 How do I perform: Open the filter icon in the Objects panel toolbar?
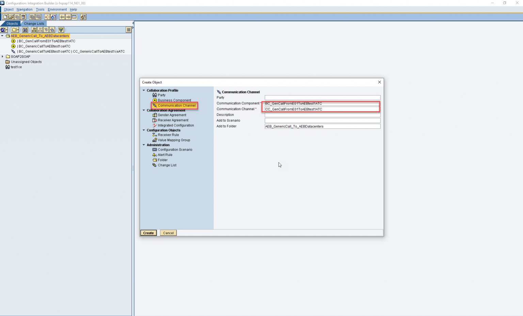(x=61, y=30)
